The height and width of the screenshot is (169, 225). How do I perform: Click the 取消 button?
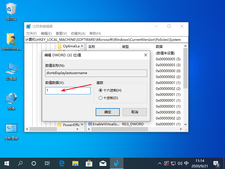point(135,112)
